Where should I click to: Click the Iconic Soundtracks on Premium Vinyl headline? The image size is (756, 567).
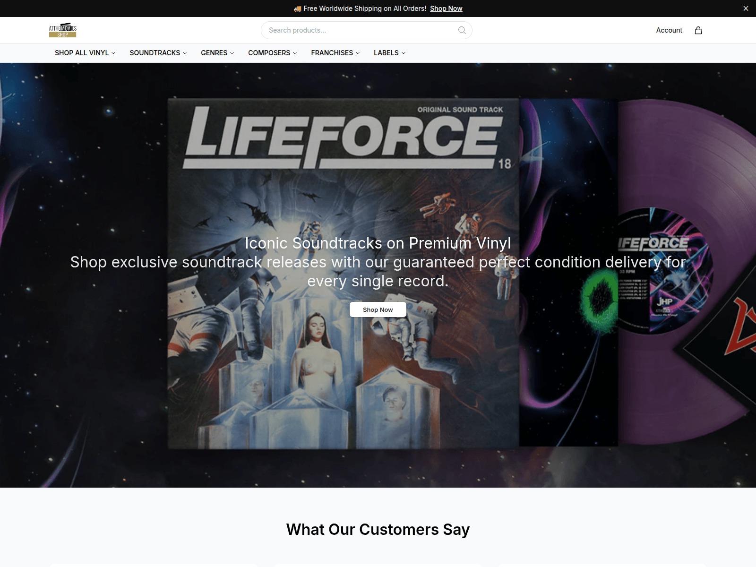pyautogui.click(x=378, y=243)
